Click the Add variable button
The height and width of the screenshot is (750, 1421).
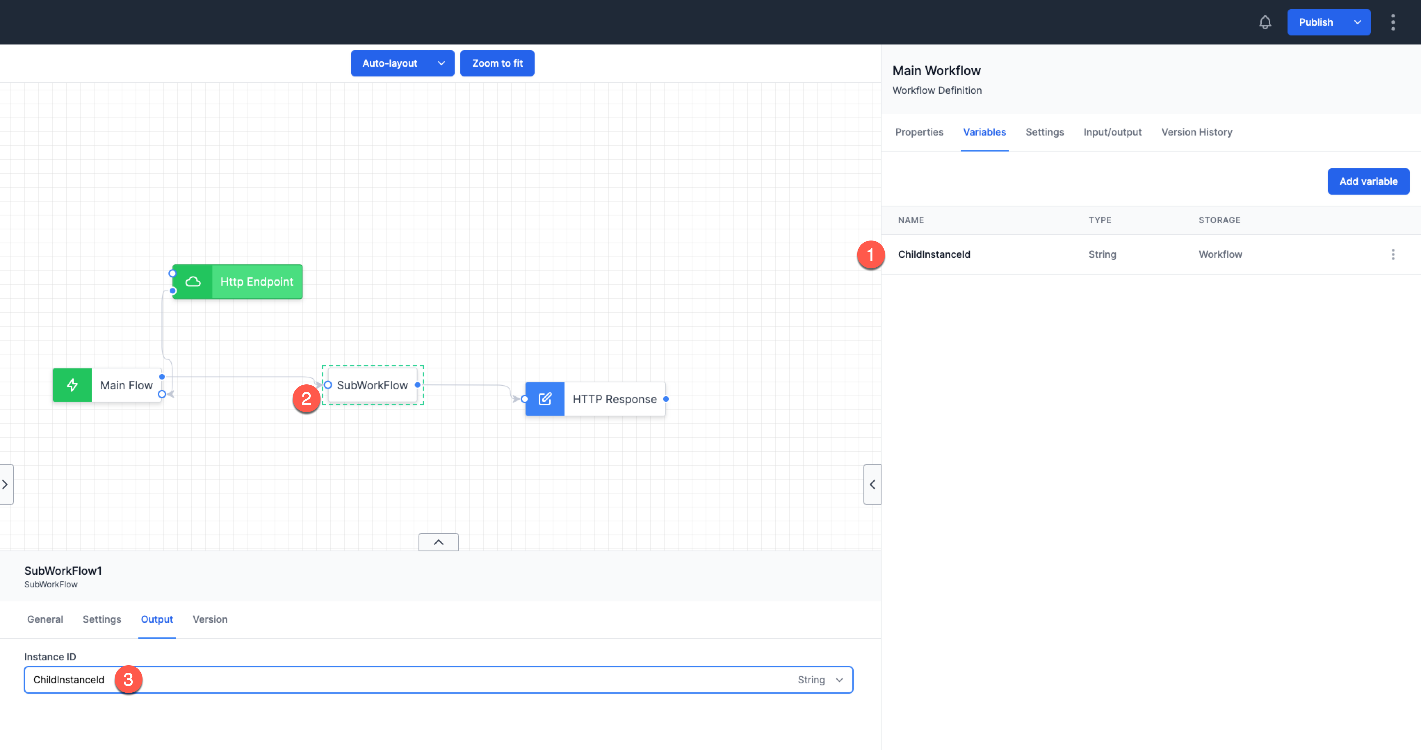(x=1369, y=181)
